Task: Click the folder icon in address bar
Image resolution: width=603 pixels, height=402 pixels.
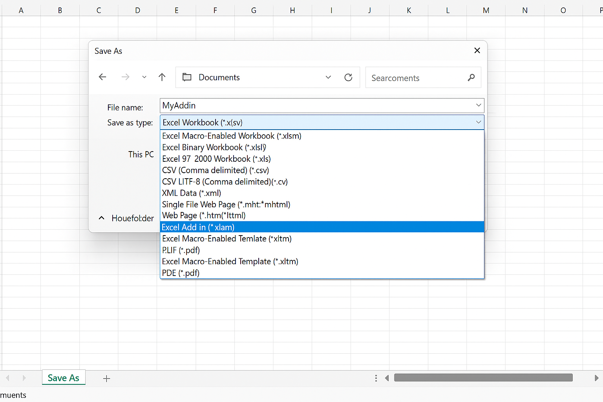Action: pyautogui.click(x=187, y=77)
